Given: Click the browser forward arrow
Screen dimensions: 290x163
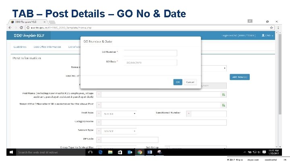Looking at the screenshot, I should (16, 28).
